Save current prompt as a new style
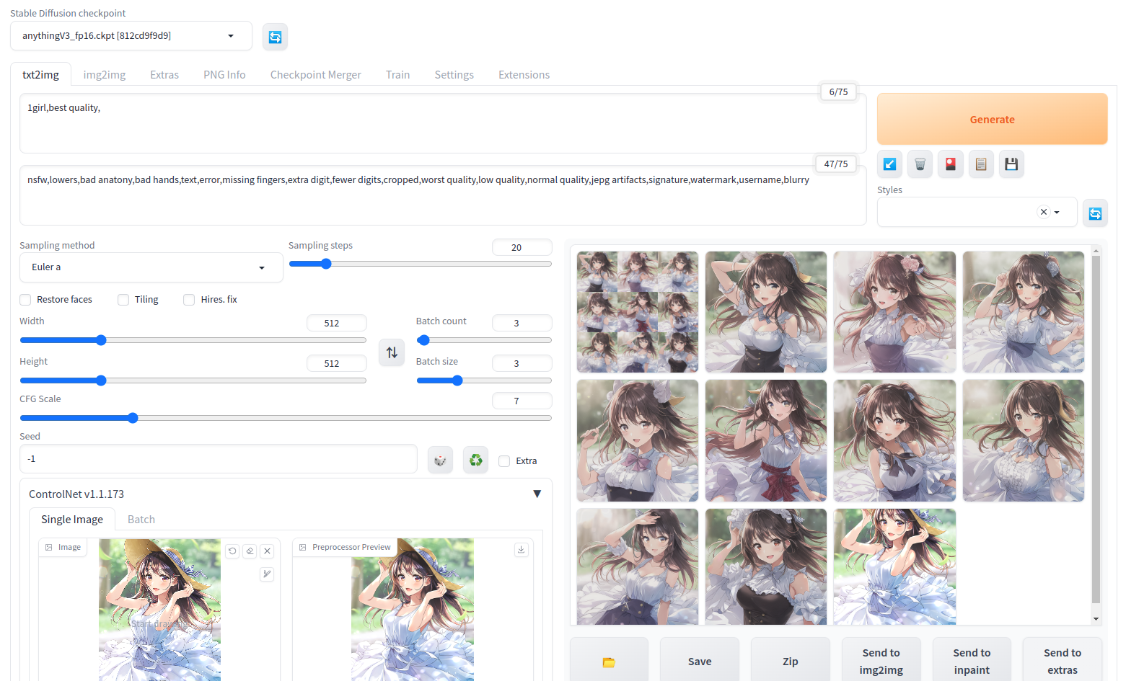1126x681 pixels. point(1011,164)
